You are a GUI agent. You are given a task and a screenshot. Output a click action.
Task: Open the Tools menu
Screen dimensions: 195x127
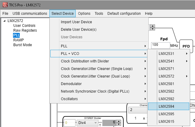pos(99,14)
